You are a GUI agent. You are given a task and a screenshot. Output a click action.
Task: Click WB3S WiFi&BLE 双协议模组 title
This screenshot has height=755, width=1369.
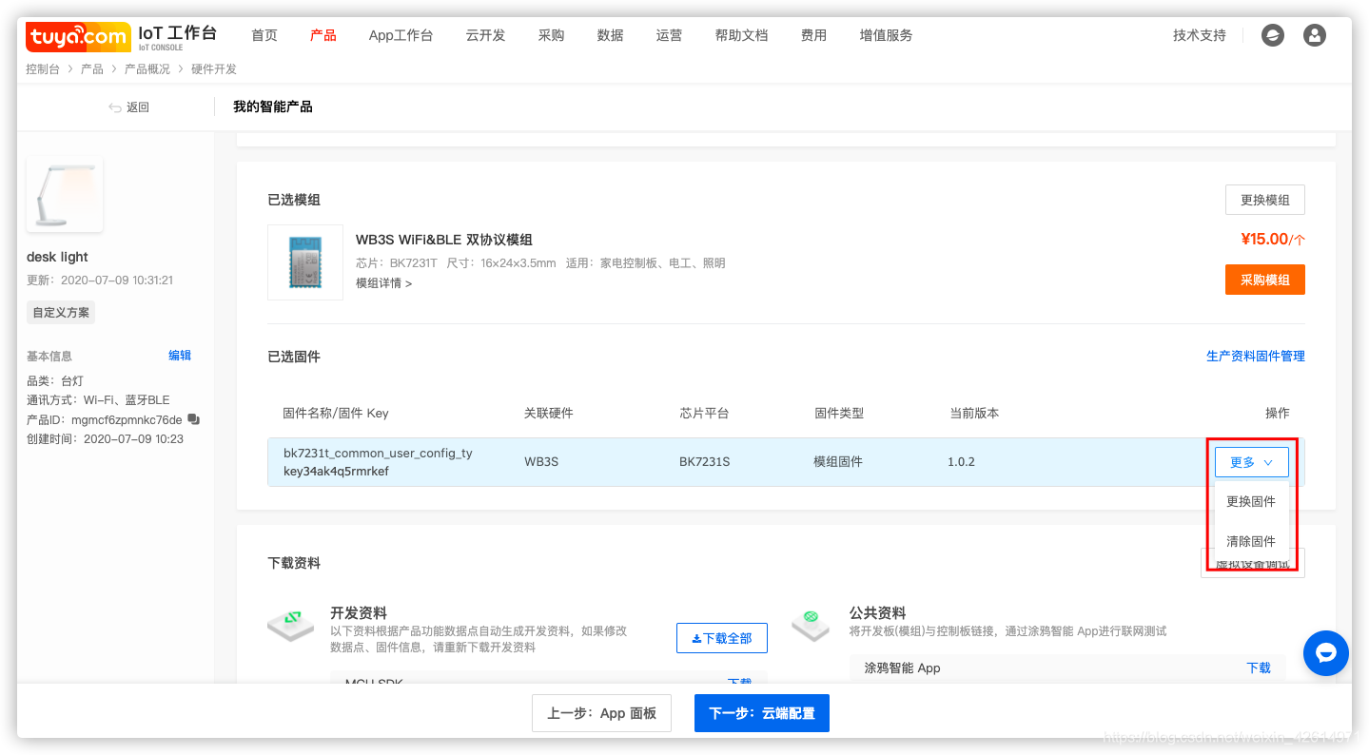coord(444,240)
